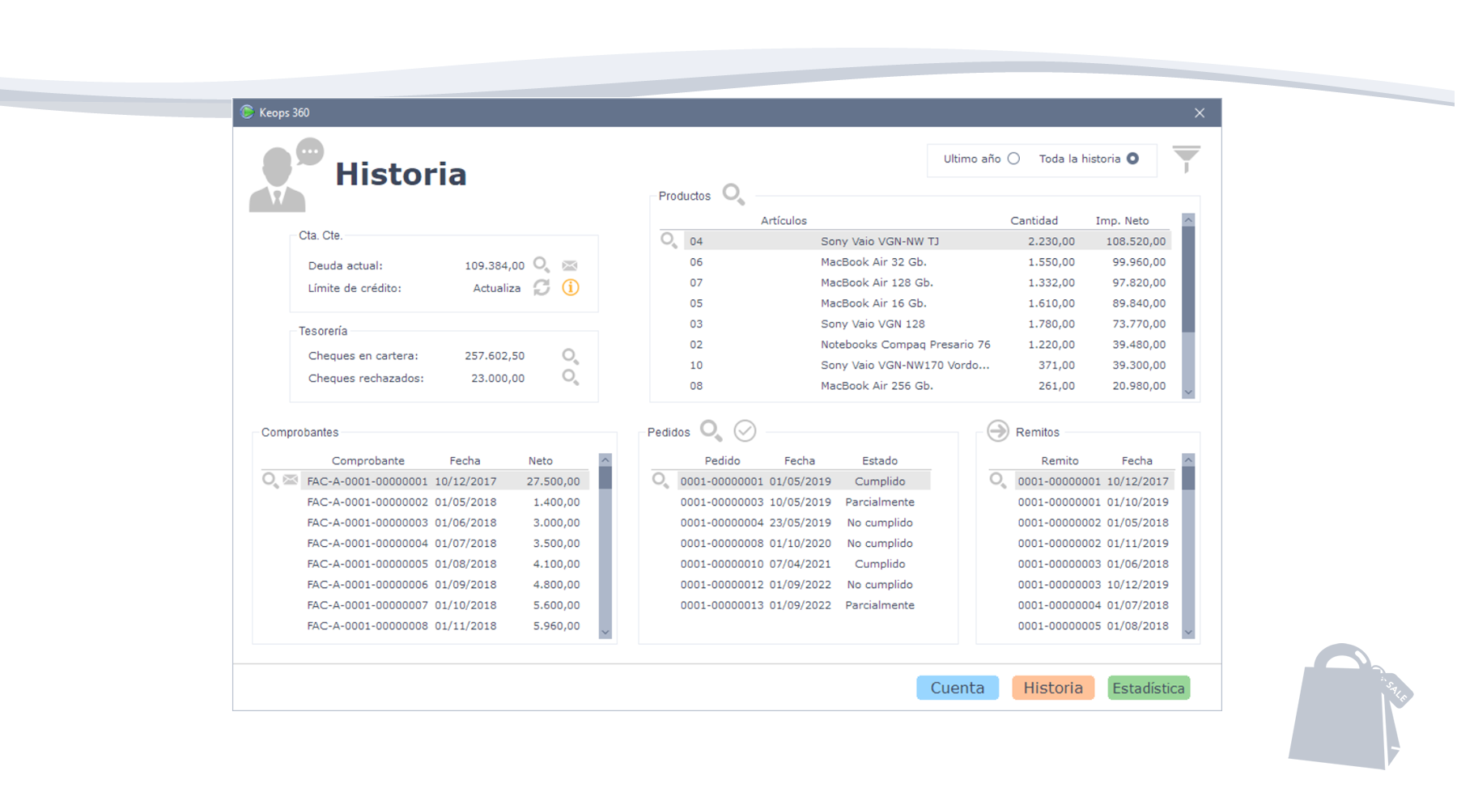The image size is (1457, 809).
Task: Select the Toda la historia radio option
Action: coord(1133,159)
